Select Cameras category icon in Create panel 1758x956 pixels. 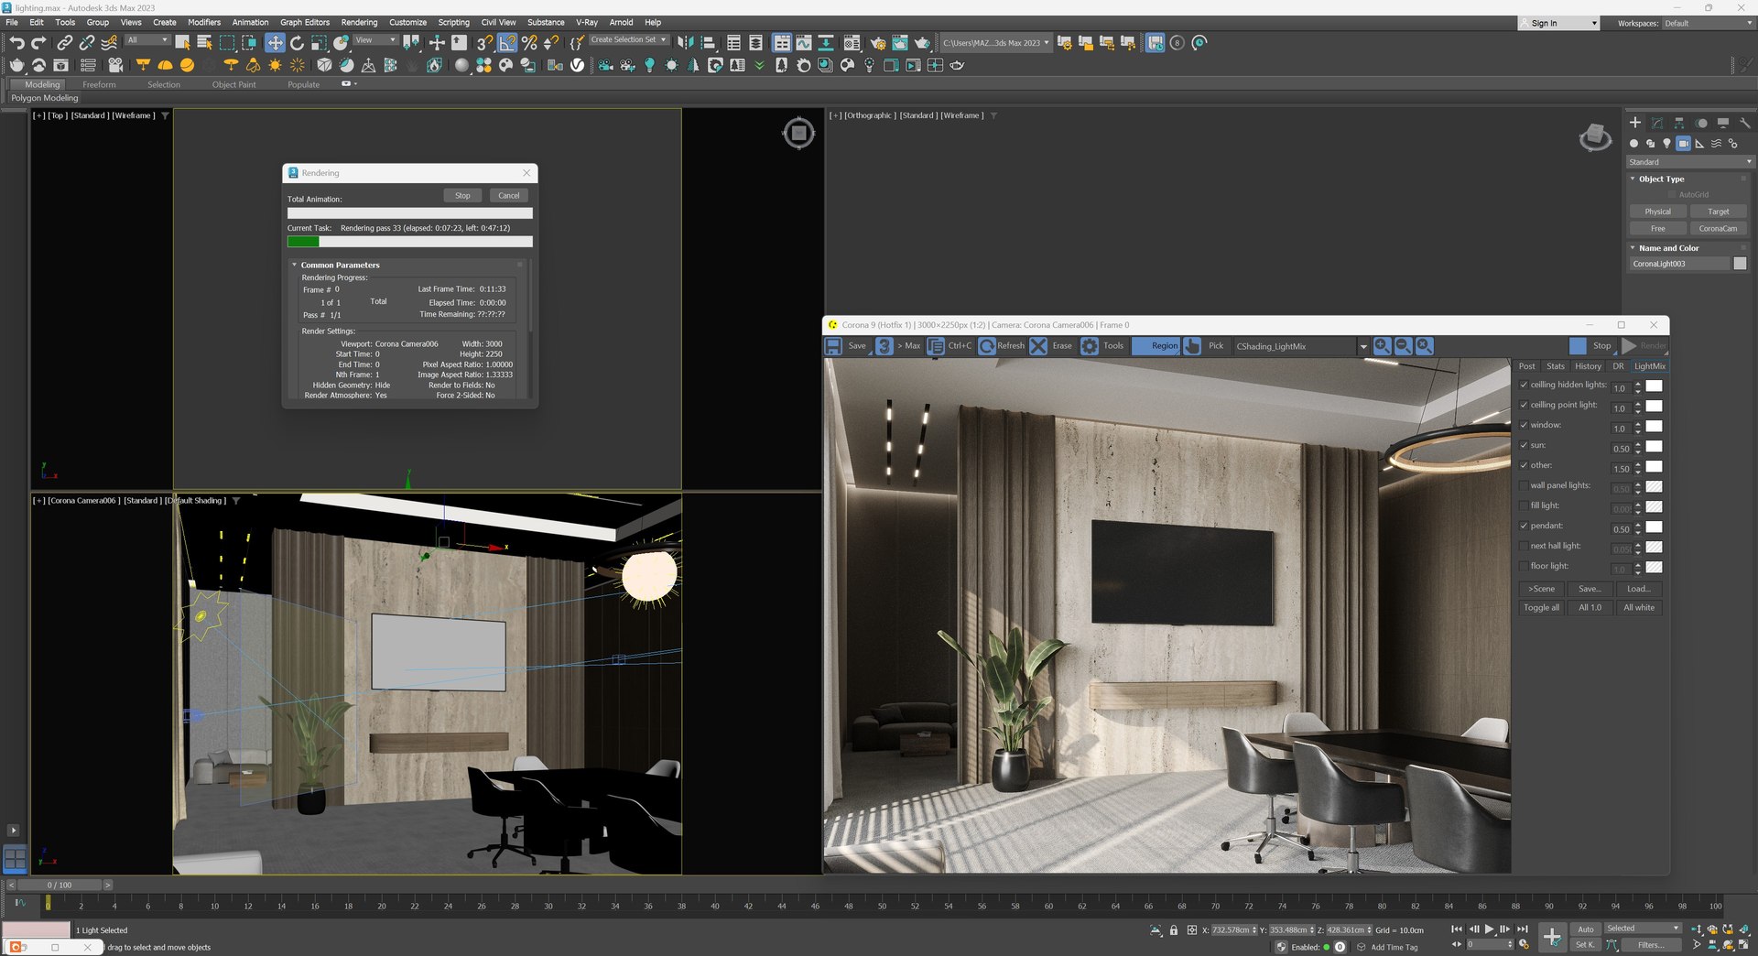tap(1684, 144)
